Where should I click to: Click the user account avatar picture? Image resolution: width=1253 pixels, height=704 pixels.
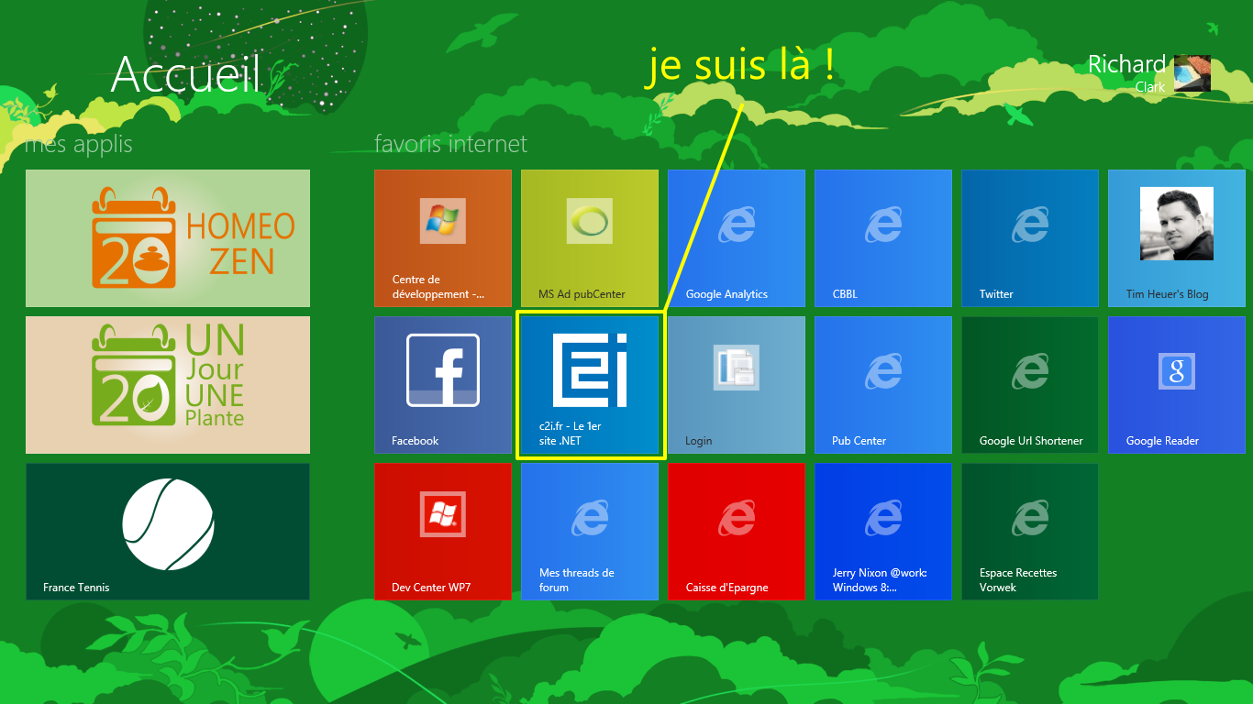[1192, 73]
